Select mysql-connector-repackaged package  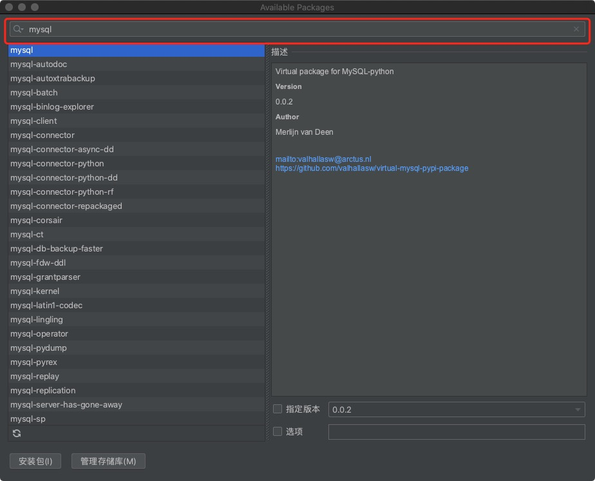point(137,206)
